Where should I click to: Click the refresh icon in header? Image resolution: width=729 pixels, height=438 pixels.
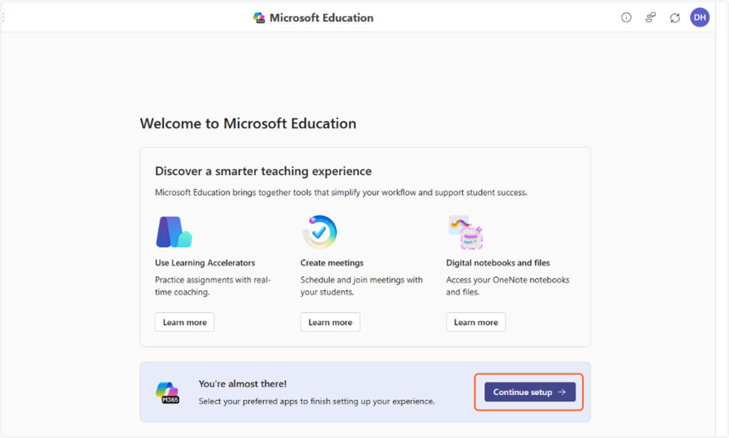click(675, 18)
